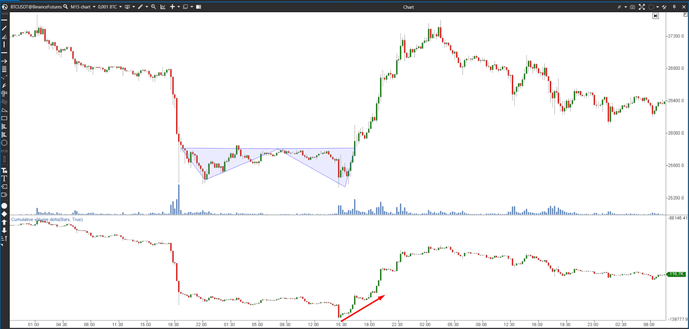Image resolution: width=689 pixels, height=329 pixels.
Task: Select the left-pointing price tag tool
Action: (x=4, y=186)
